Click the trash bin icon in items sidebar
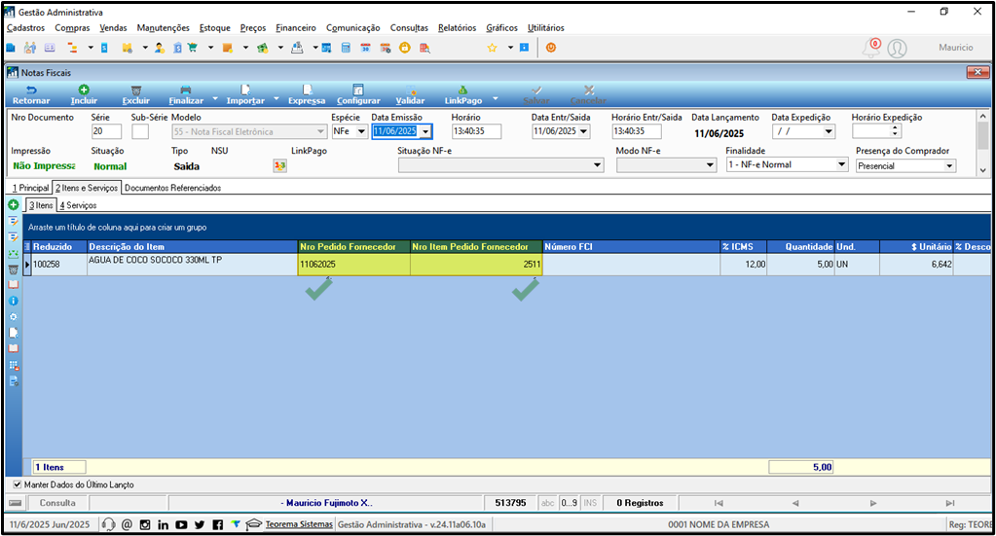The height and width of the screenshot is (536, 996). point(14,268)
